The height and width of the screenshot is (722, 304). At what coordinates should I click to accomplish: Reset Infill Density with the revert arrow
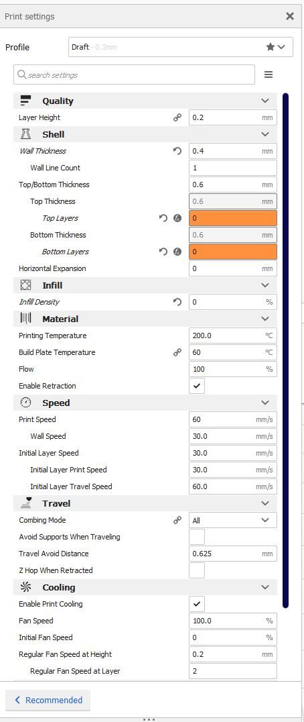[x=177, y=302]
